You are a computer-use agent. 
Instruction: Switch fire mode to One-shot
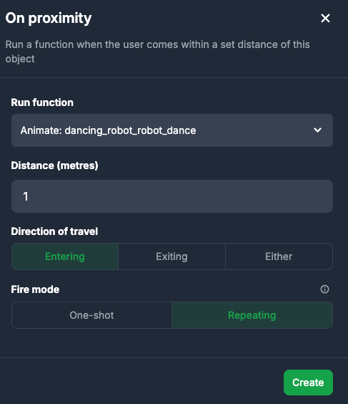91,315
